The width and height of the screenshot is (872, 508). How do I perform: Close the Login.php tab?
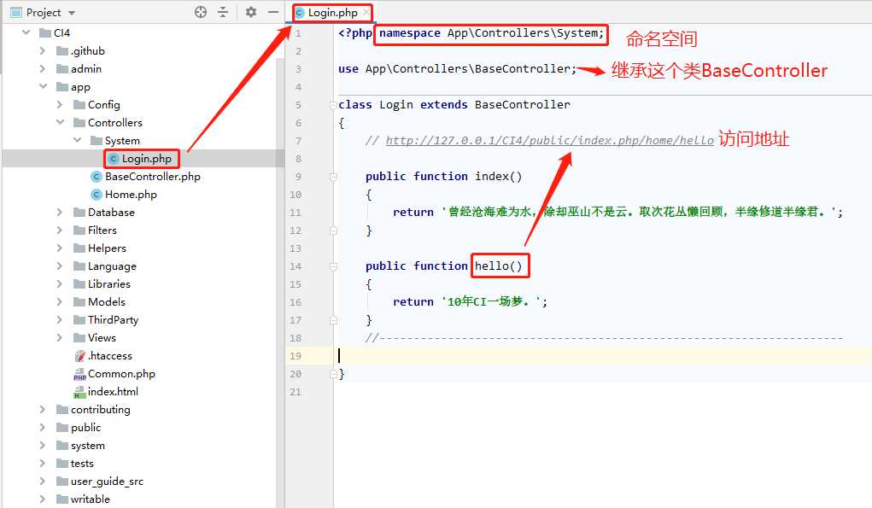(366, 12)
